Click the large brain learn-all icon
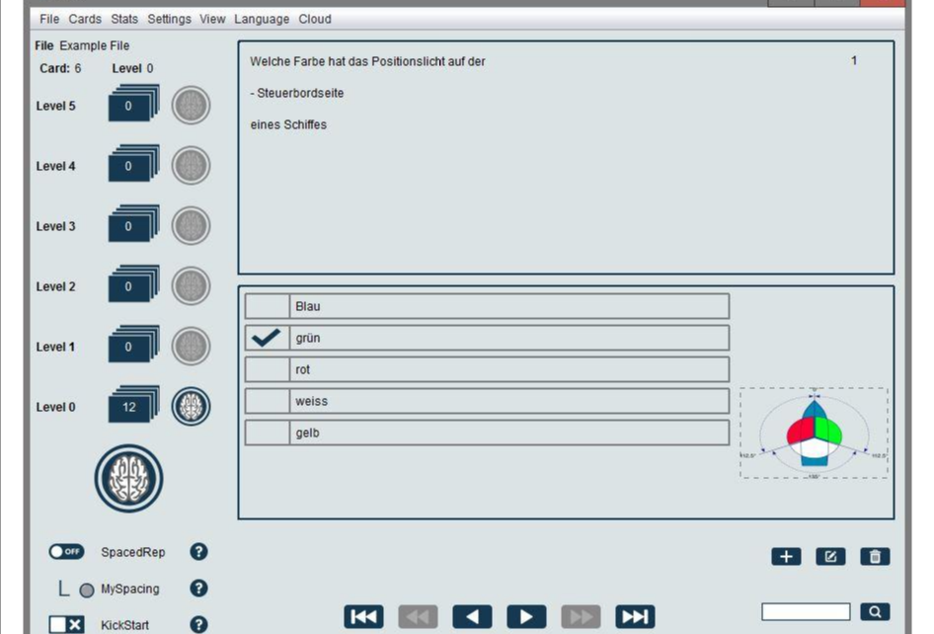934x634 pixels. pos(128,478)
